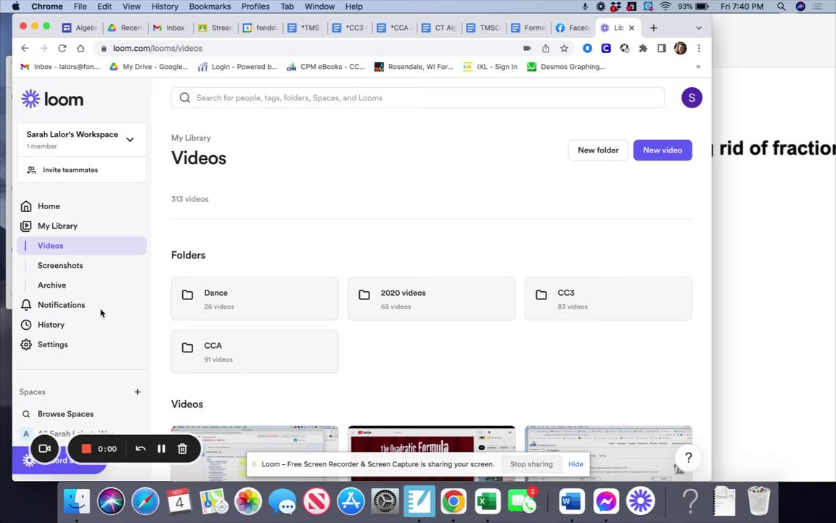Open the CC3 folder
836x523 pixels.
click(x=608, y=299)
